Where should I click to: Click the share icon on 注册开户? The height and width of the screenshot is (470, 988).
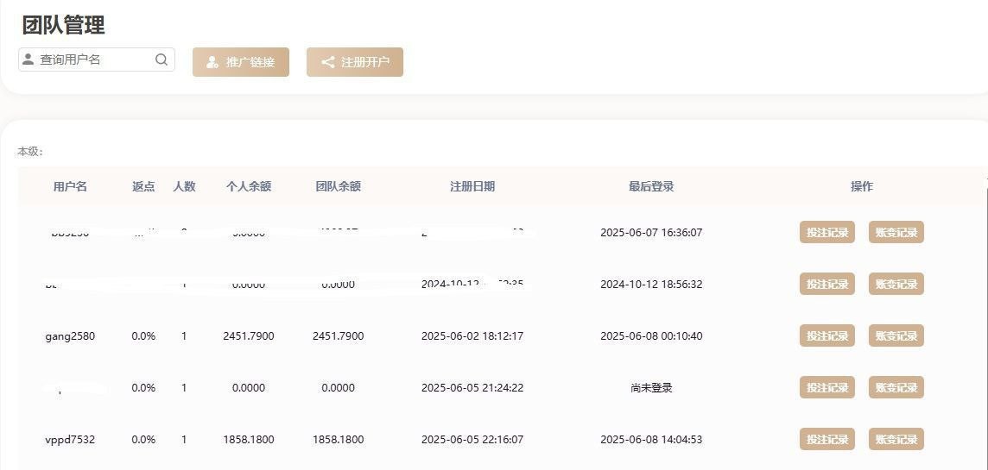point(327,62)
